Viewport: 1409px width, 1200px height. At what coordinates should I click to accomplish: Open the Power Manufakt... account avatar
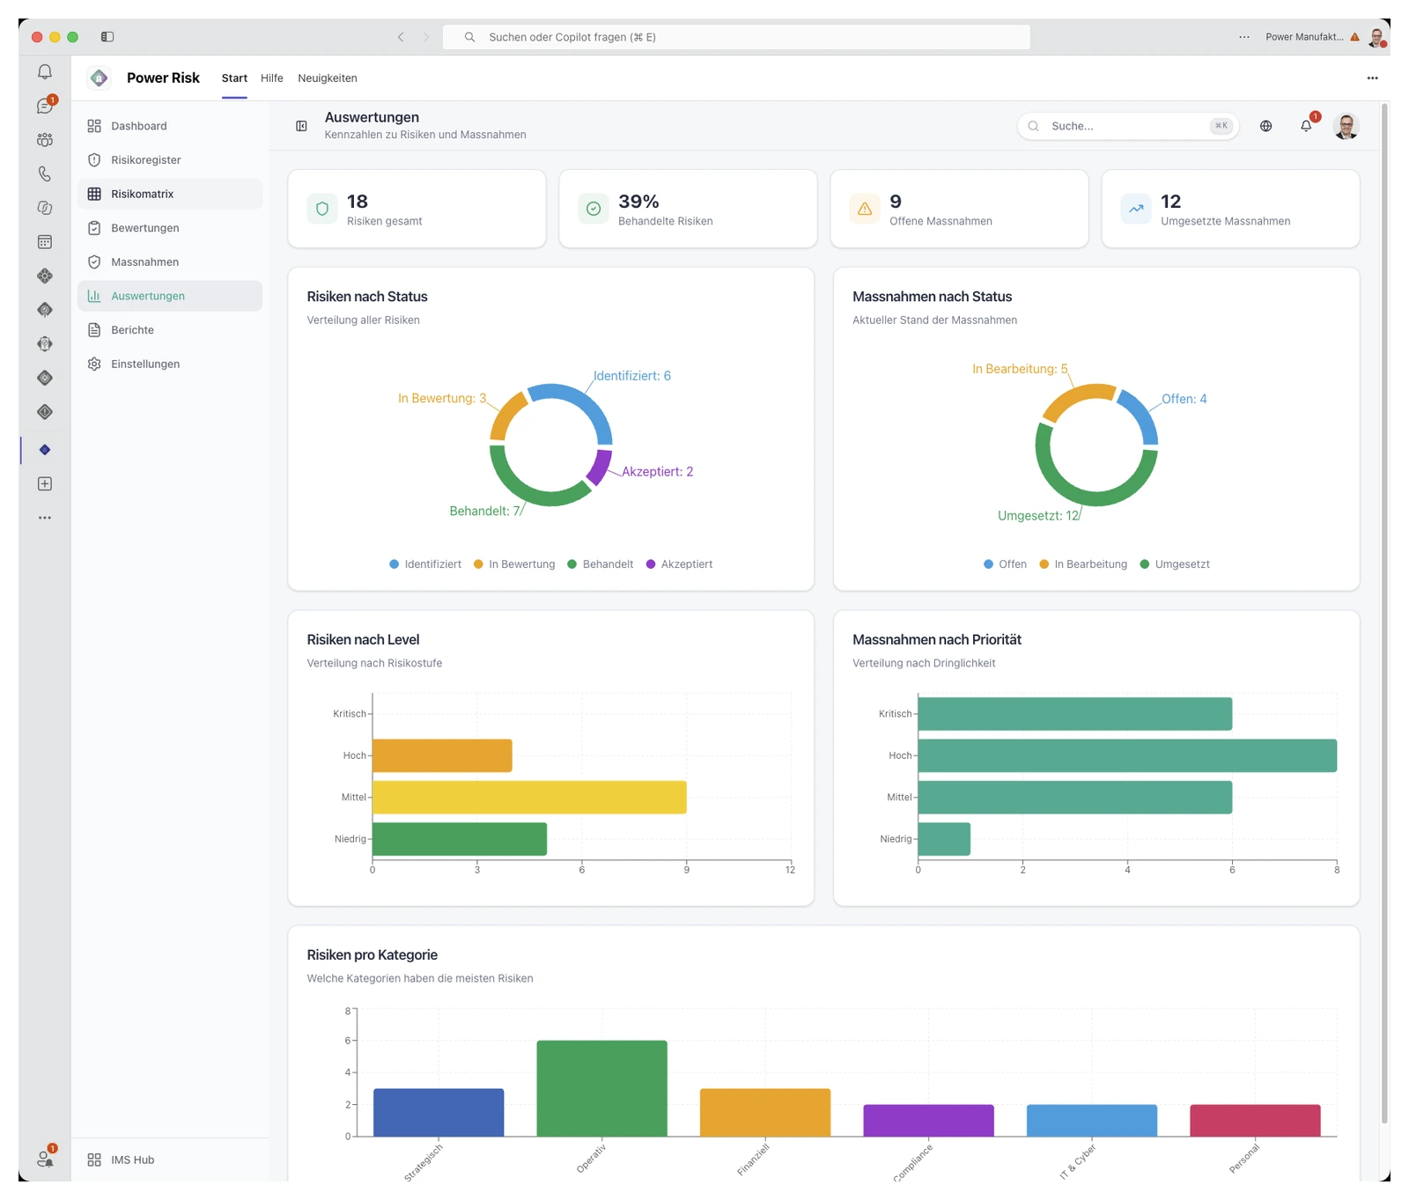click(1377, 37)
